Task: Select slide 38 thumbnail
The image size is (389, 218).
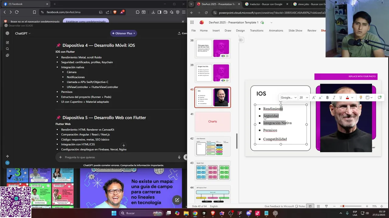Action: click(x=212, y=48)
